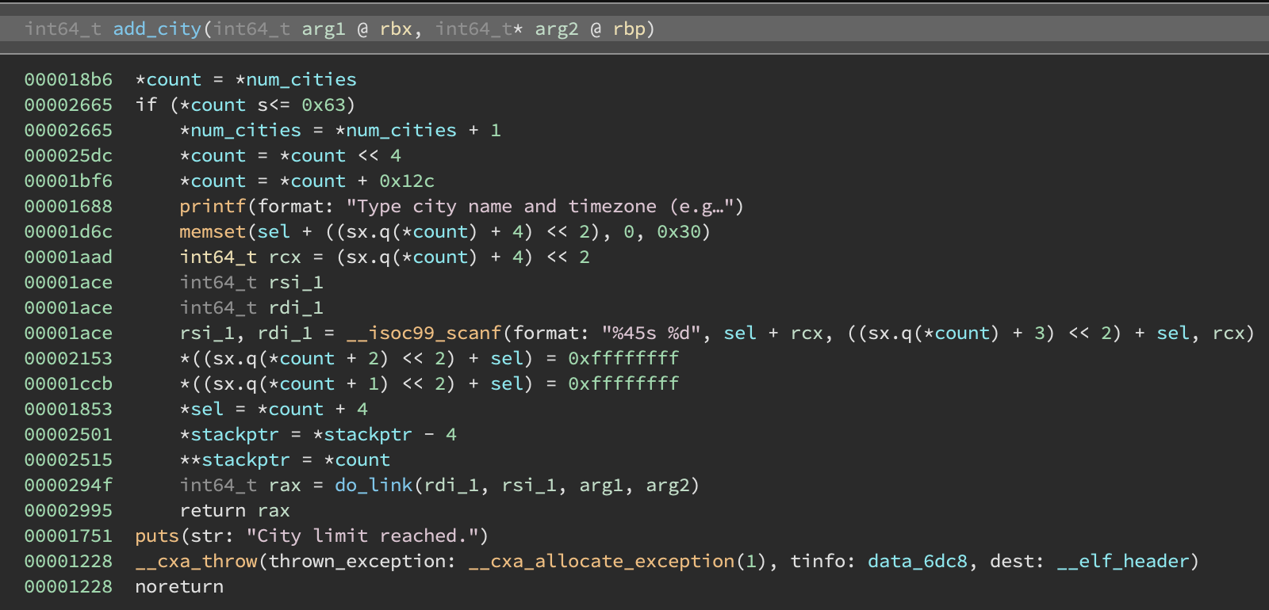Click the puts function call
The height and width of the screenshot is (610, 1269).
(x=157, y=536)
